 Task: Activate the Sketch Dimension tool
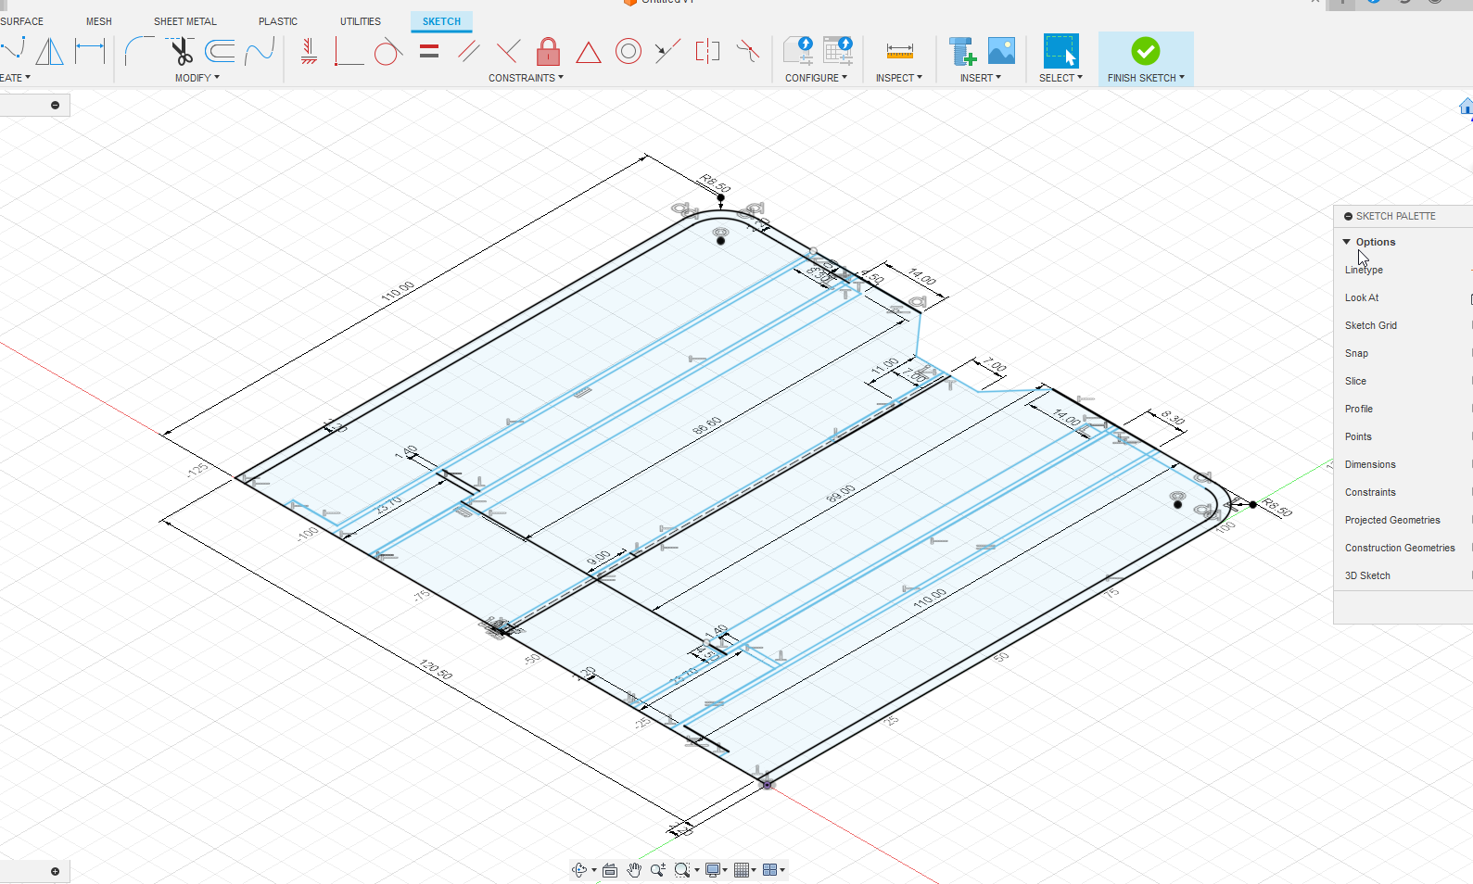click(x=90, y=51)
